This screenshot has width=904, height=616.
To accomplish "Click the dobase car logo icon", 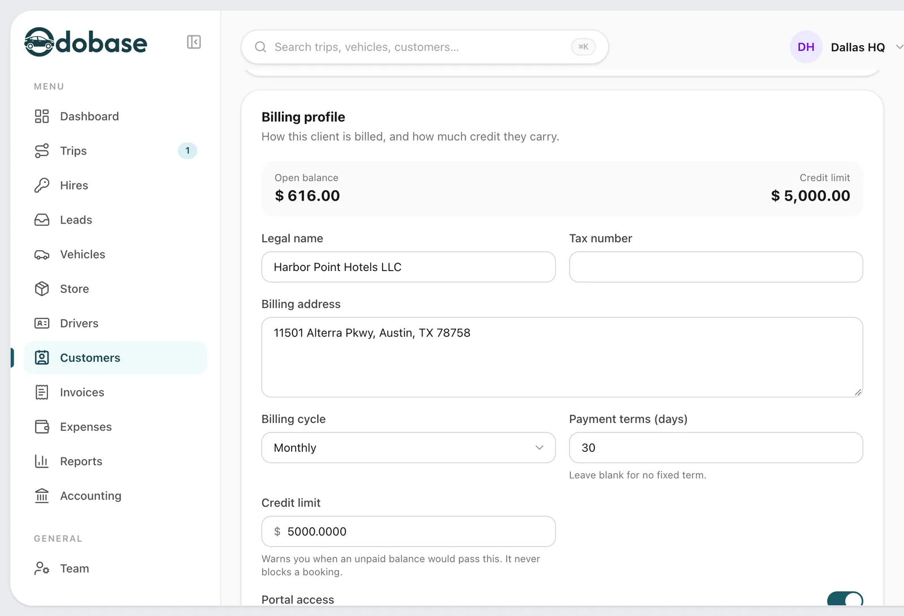I will click(39, 42).
